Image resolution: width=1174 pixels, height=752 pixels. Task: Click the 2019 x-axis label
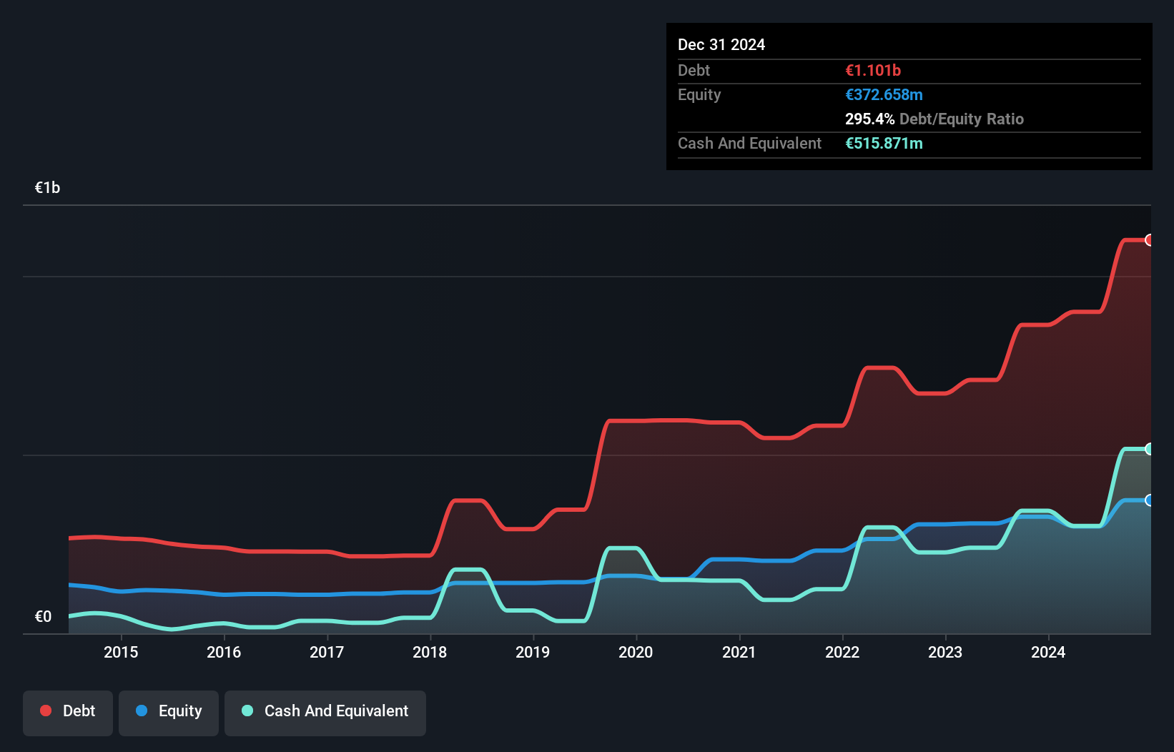(x=533, y=652)
